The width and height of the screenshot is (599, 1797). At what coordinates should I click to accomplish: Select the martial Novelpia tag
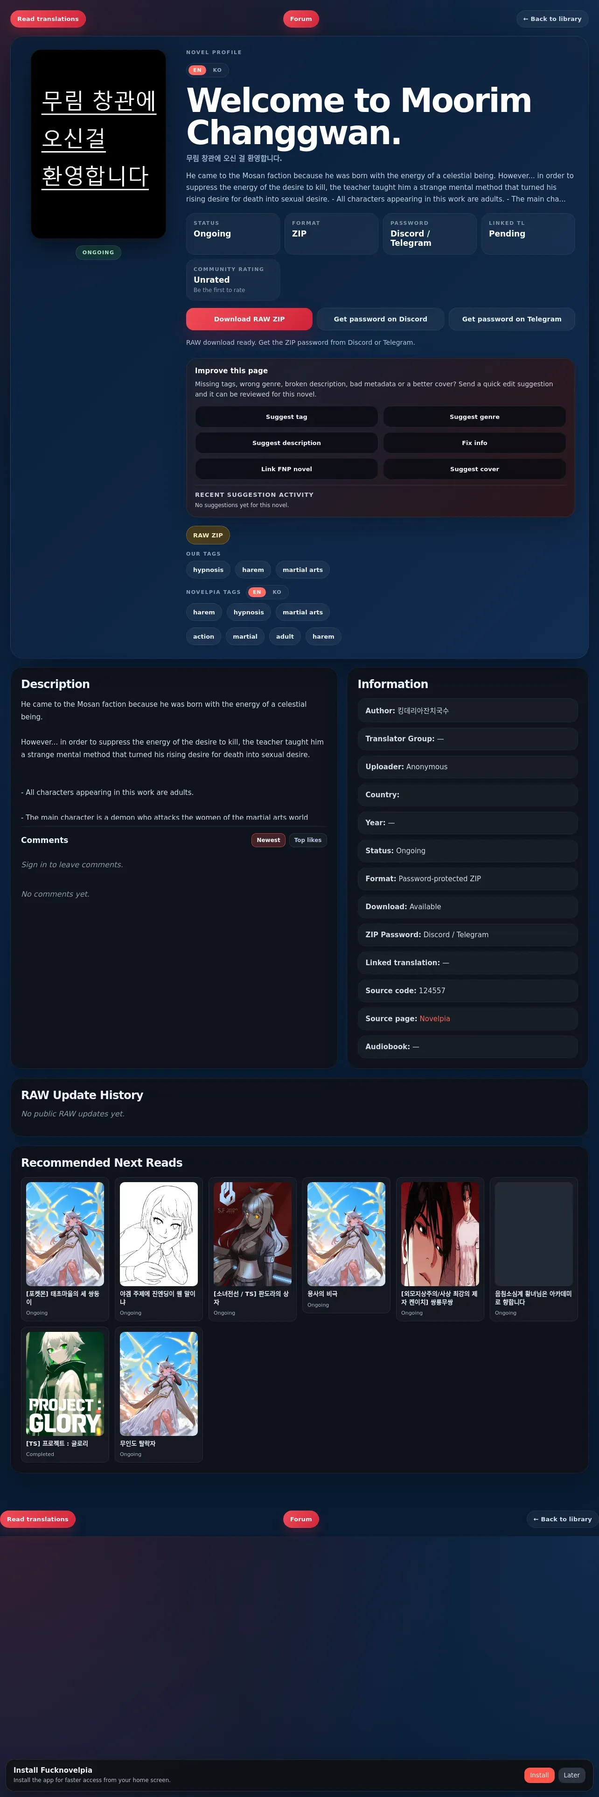(x=245, y=636)
